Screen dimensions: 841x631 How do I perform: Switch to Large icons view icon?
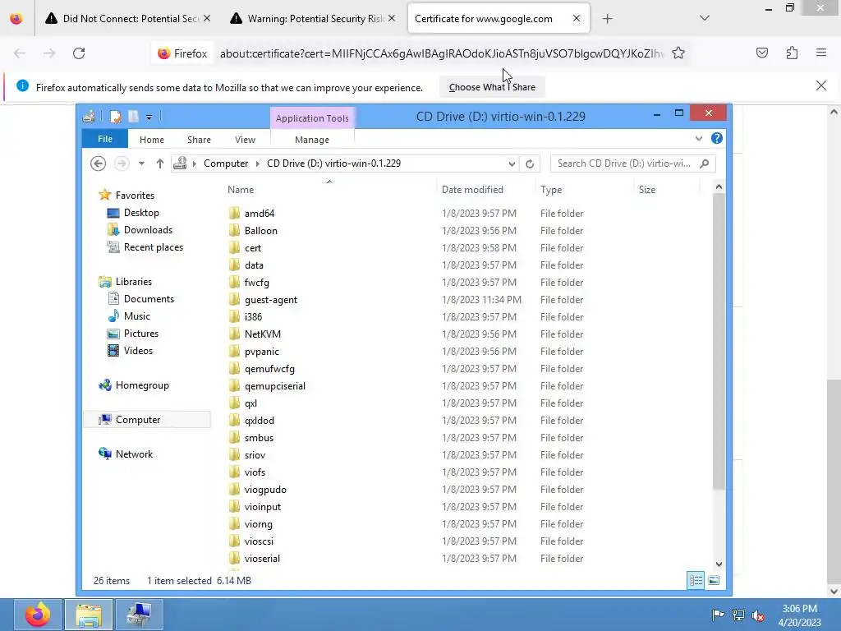tap(714, 580)
